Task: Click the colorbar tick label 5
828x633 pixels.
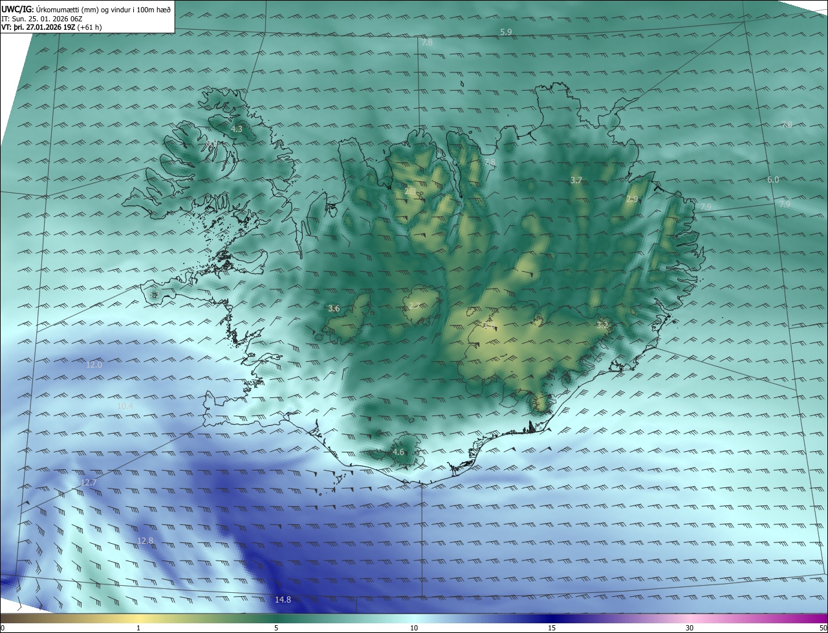Action: (276, 628)
